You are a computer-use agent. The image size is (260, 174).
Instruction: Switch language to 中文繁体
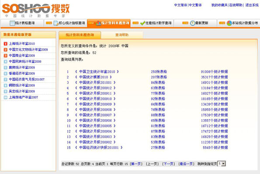click(x=195, y=5)
